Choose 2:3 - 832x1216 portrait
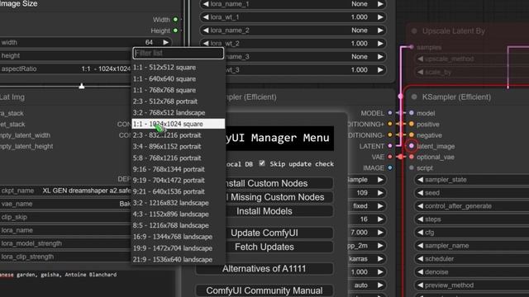 179,135
